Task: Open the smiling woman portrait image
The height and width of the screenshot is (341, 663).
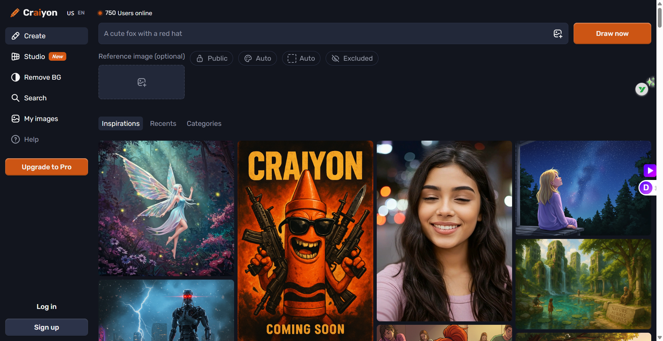Action: 444,231
